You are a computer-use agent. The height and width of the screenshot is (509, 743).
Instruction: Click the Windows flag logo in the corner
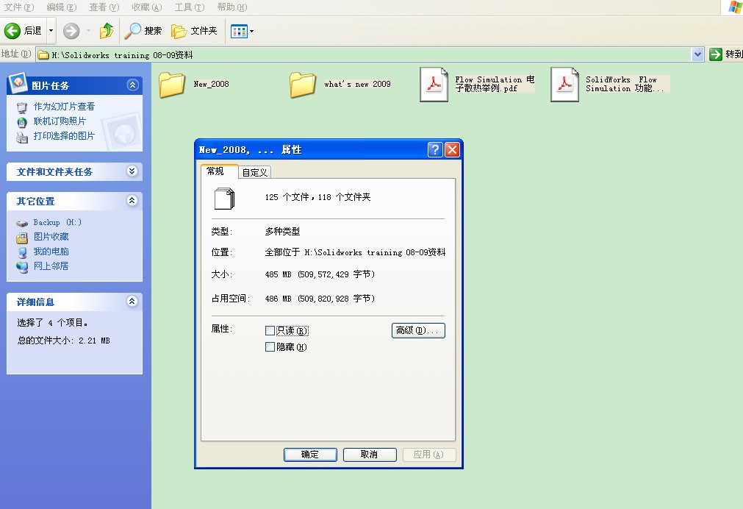[735, 7]
